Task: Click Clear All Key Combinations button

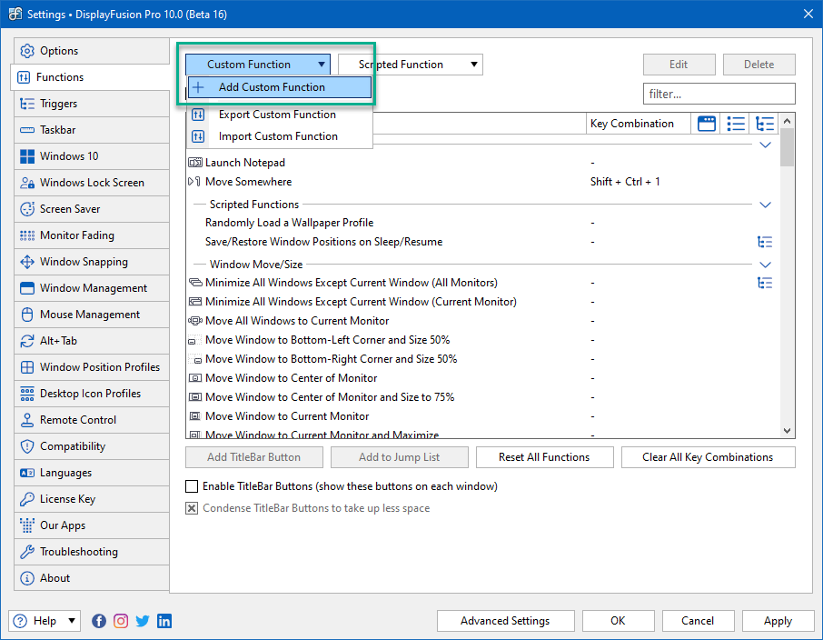Action: 708,457
